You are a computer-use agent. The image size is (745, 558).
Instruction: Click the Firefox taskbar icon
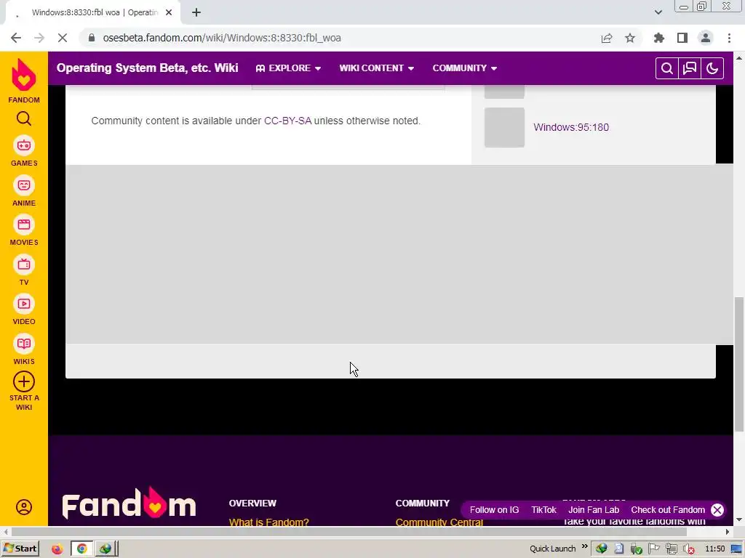[x=57, y=549]
